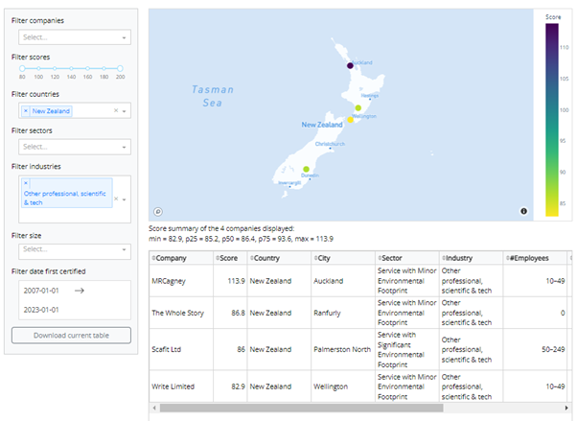Click the Mapbox logo at the map's bottom left
The image size is (577, 421).
pyautogui.click(x=158, y=211)
